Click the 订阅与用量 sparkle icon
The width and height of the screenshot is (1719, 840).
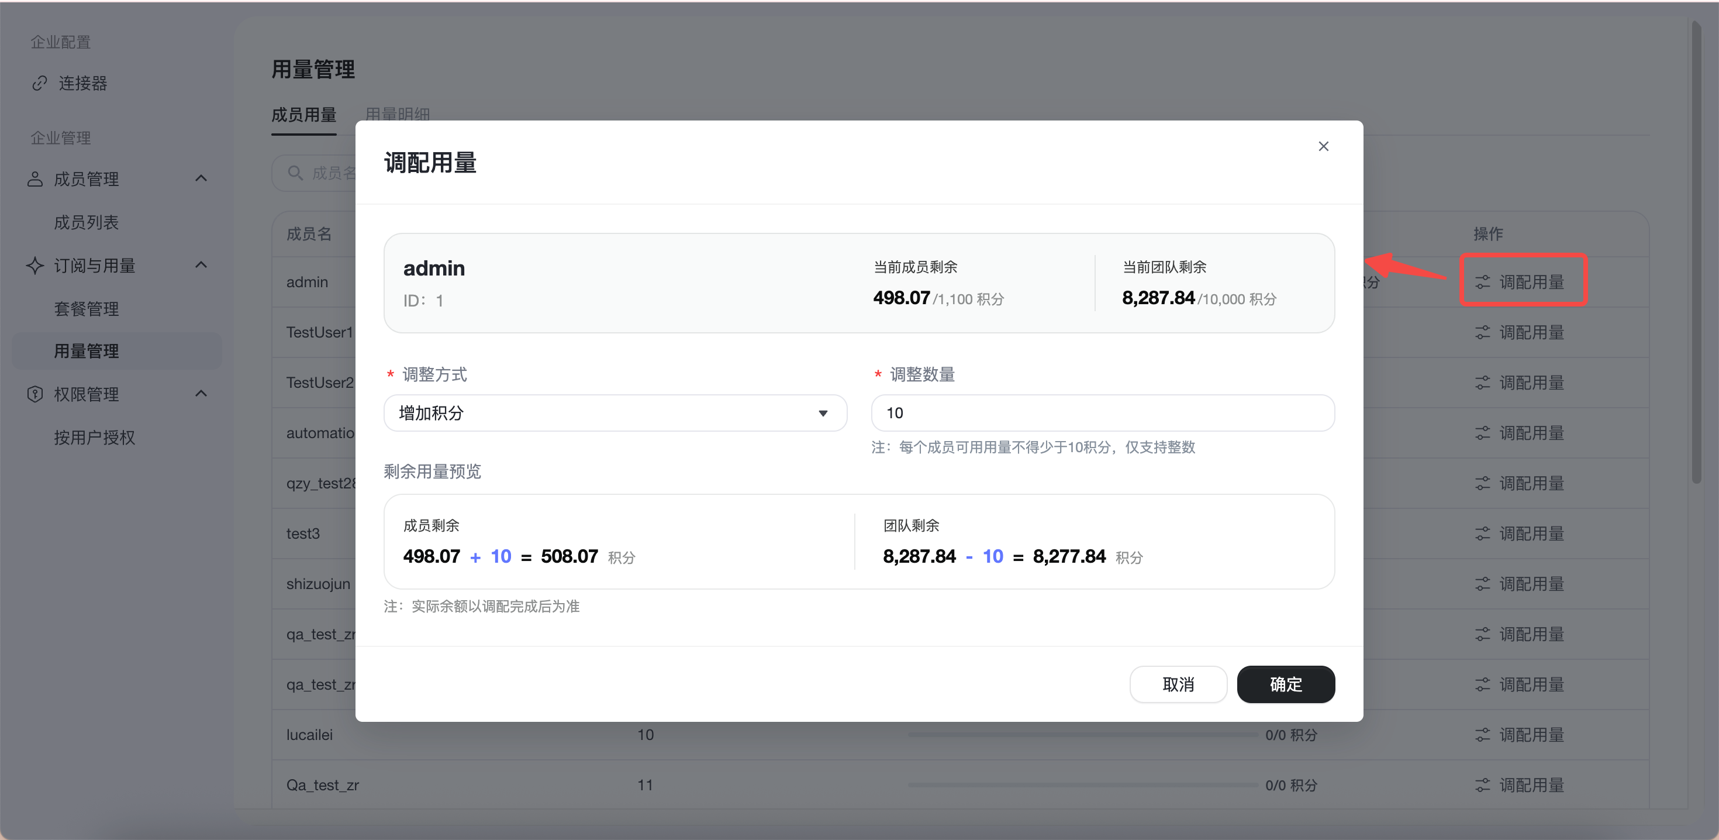coord(34,266)
